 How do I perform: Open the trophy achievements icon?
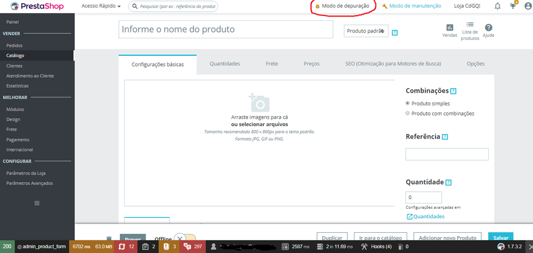(513, 6)
